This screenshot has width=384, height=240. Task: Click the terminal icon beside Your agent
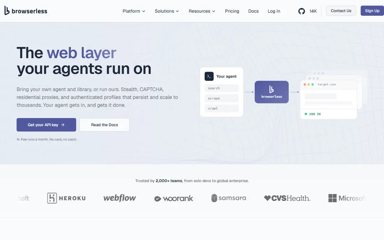pos(209,76)
